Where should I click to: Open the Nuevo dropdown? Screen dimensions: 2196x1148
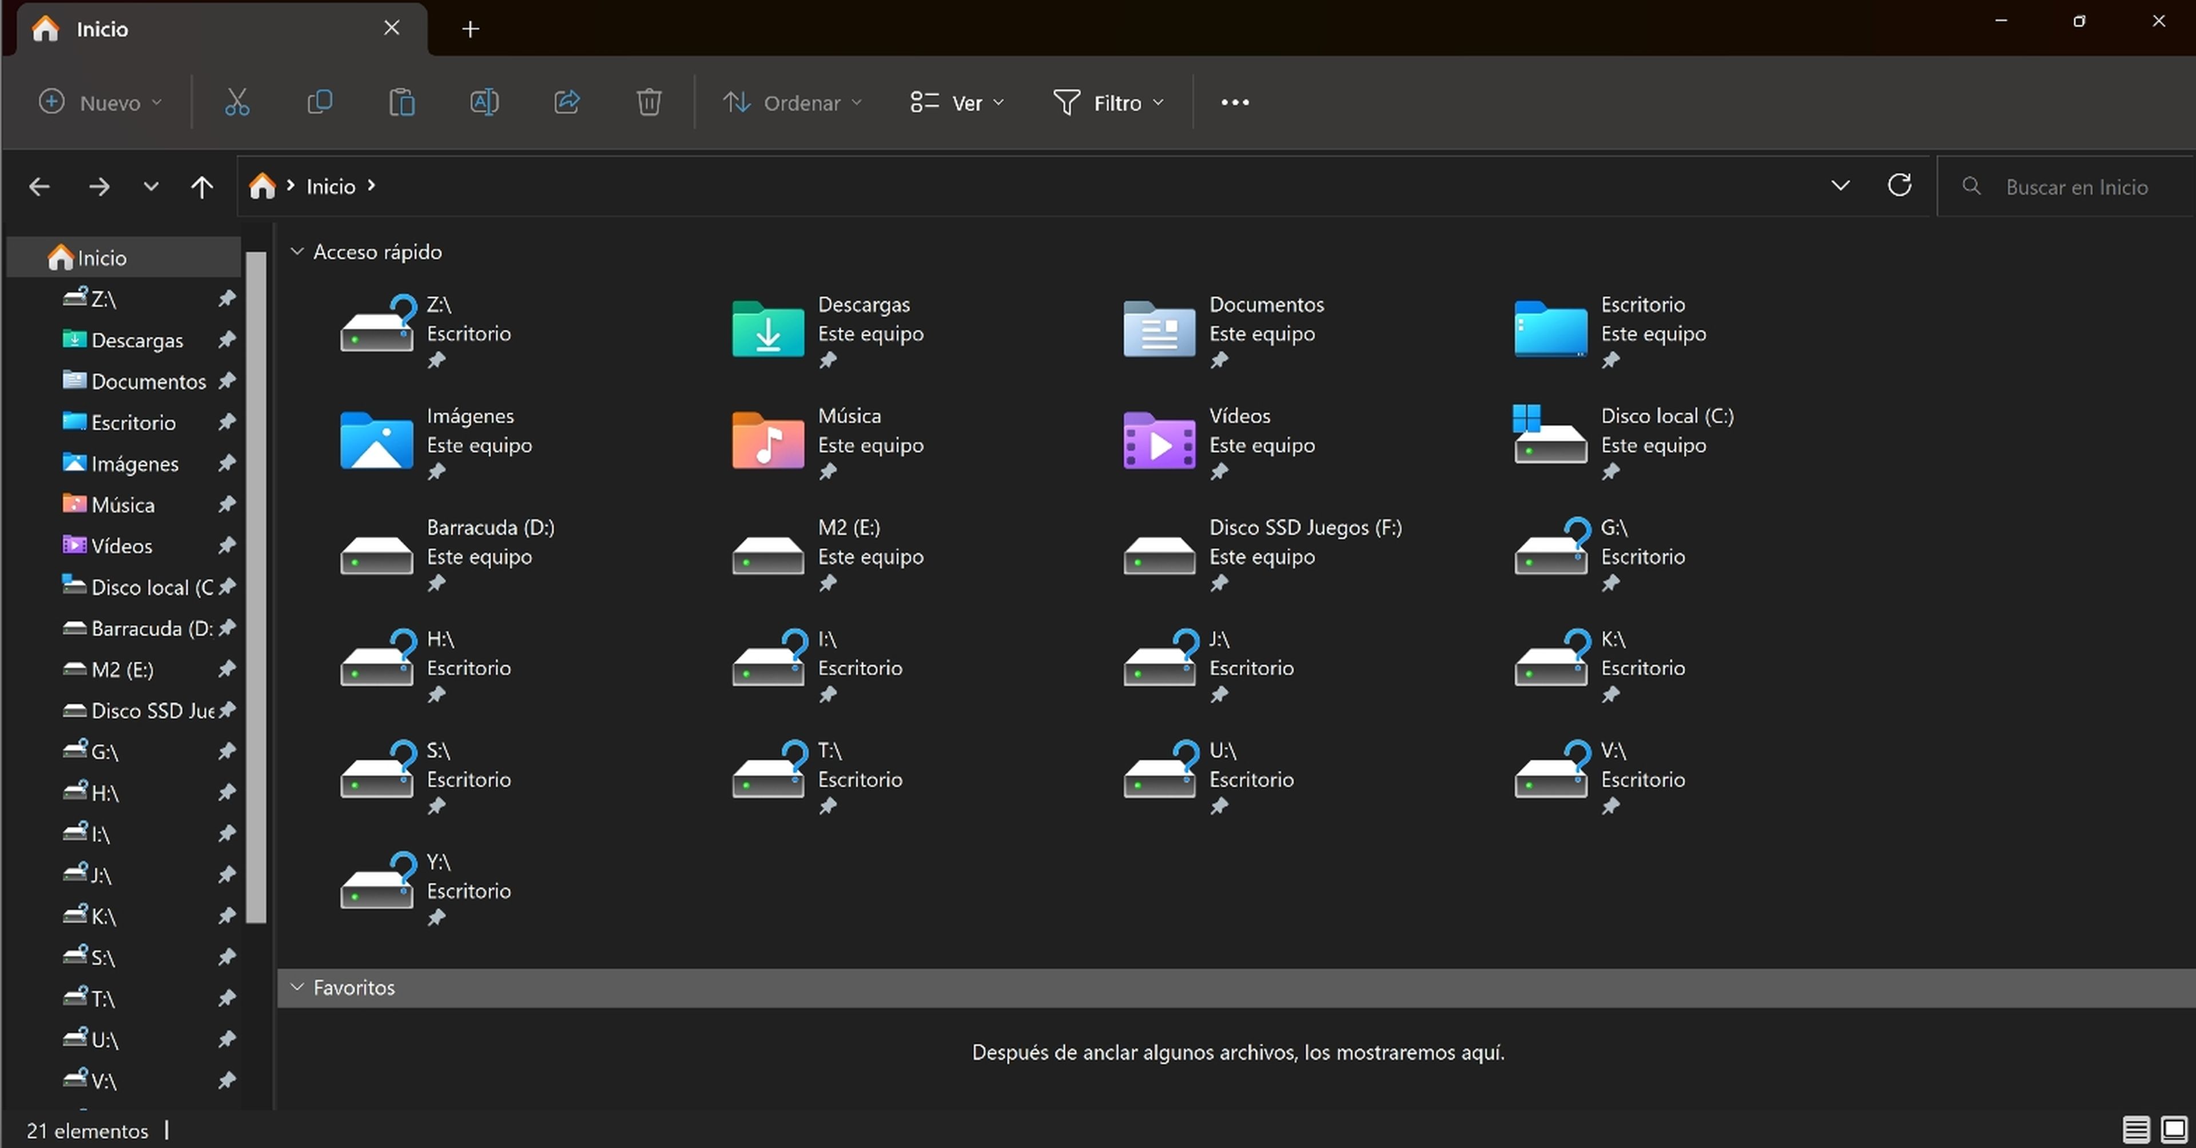(x=101, y=102)
